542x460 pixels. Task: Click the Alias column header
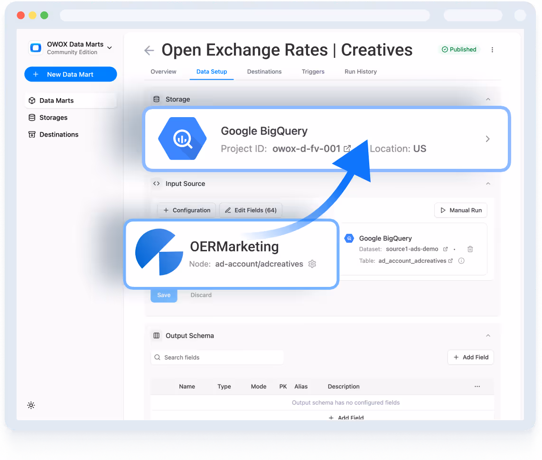click(x=301, y=386)
